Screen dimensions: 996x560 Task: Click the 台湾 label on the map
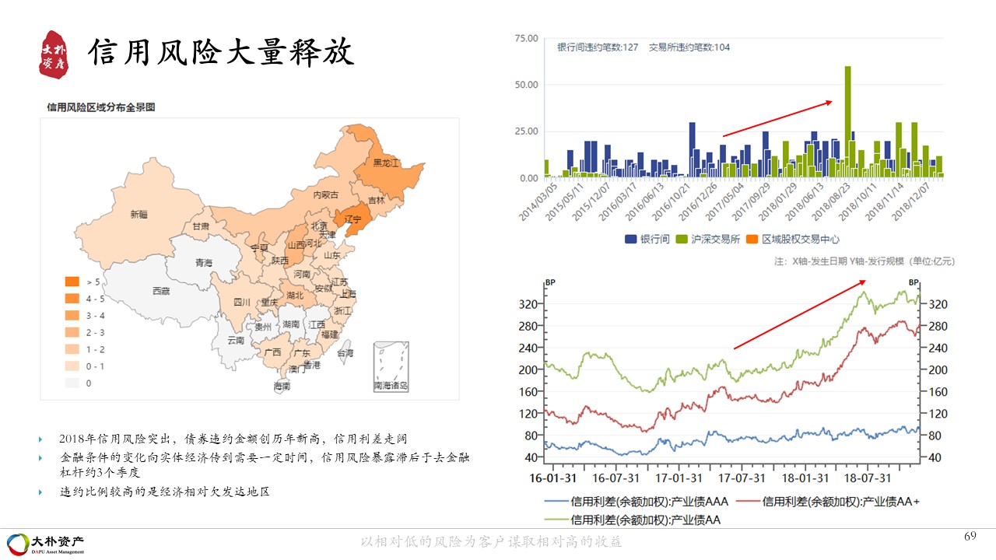(x=345, y=352)
